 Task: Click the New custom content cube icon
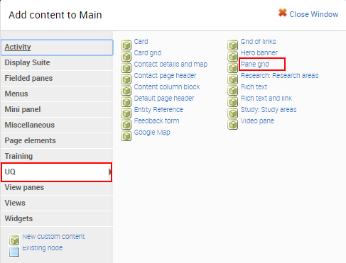pos(14,240)
